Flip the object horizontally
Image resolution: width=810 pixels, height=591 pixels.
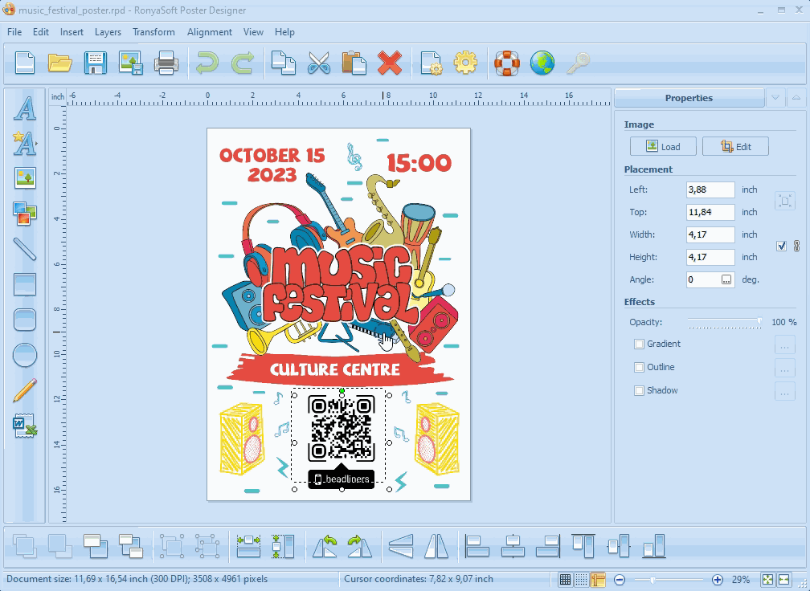click(x=436, y=546)
